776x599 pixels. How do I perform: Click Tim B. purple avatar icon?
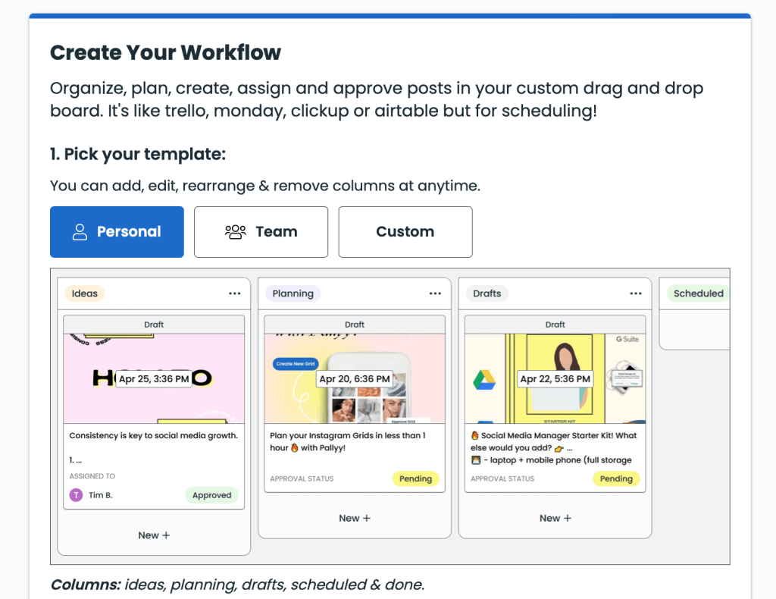tap(76, 495)
